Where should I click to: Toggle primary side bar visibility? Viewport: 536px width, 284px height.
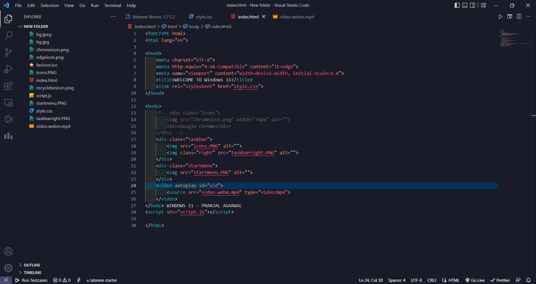(457, 5)
